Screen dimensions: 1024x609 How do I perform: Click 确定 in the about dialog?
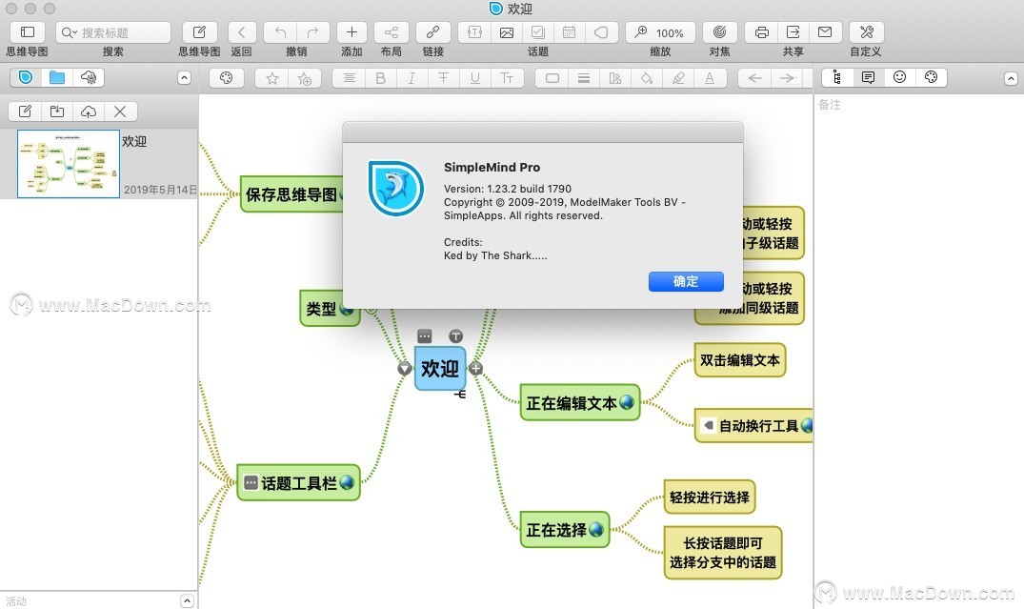click(x=686, y=281)
